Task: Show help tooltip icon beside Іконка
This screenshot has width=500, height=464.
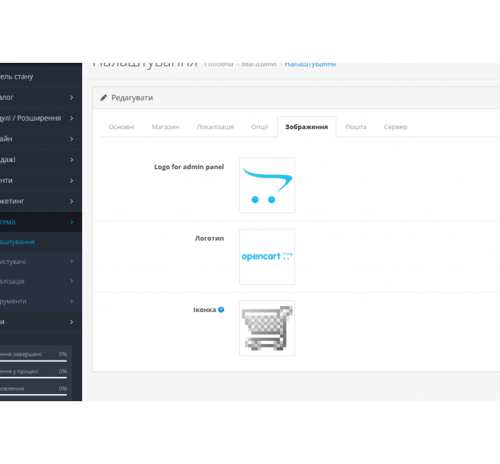Action: click(221, 310)
